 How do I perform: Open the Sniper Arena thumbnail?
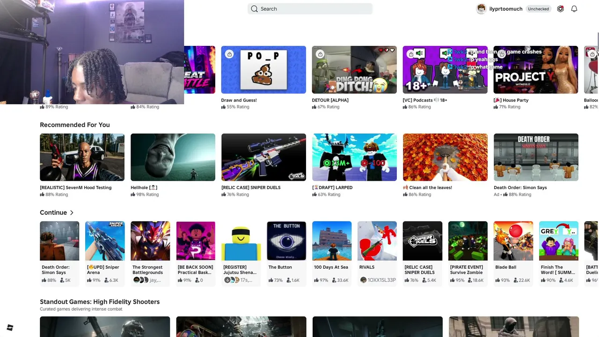(105, 241)
